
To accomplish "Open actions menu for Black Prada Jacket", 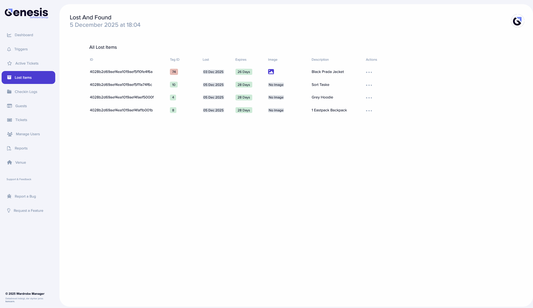I will (369, 72).
